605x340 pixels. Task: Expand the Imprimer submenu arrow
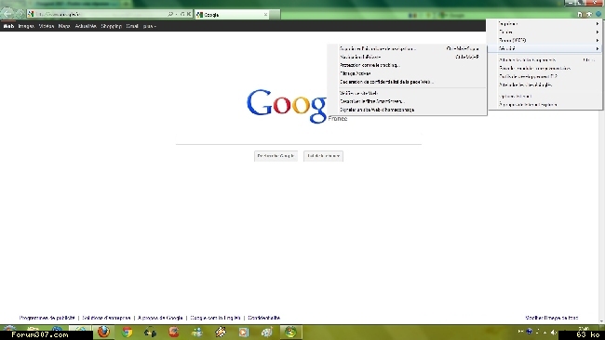pos(598,24)
